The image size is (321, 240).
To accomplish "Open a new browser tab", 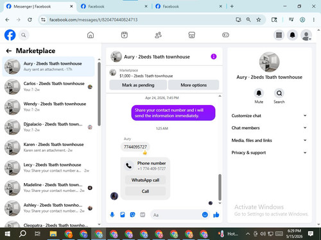I will [x=232, y=6].
